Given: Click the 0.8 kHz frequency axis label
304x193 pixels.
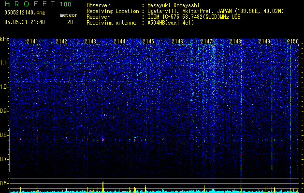Looking at the screenshot, I should point(4,135).
